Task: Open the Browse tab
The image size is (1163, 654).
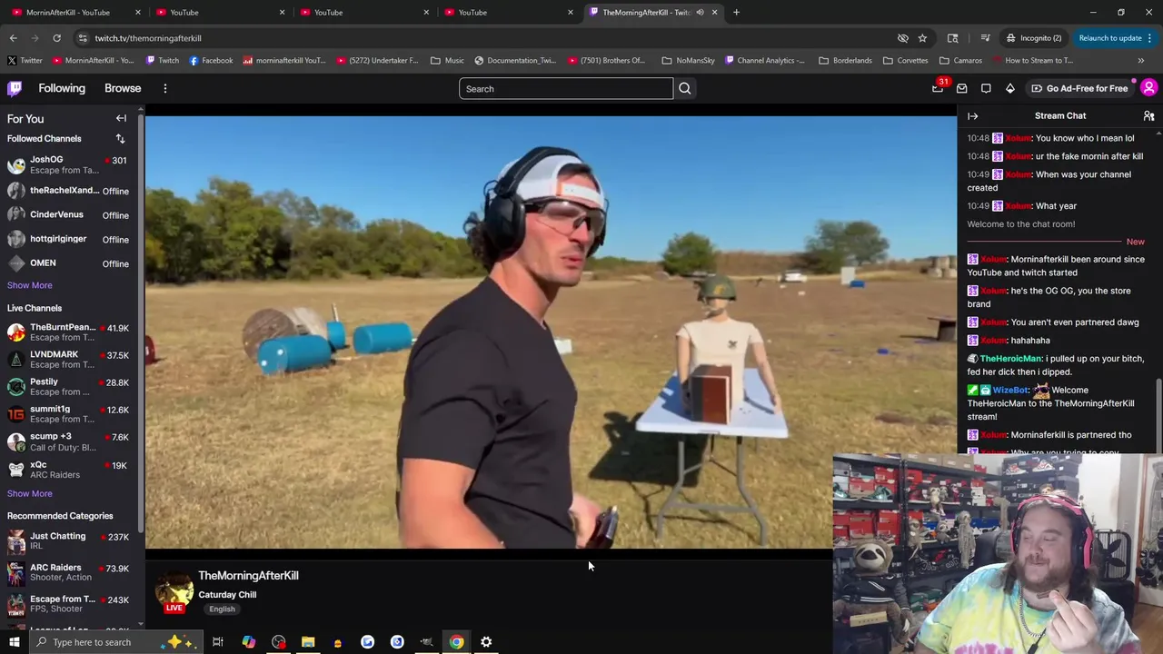Action: [123, 88]
